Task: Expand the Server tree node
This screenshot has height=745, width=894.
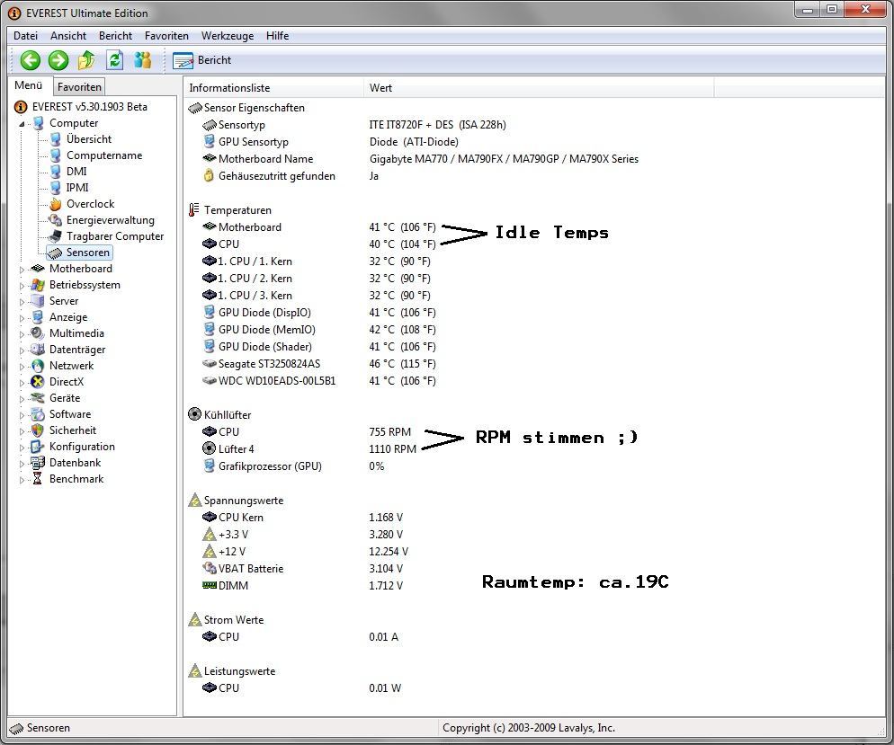Action: pos(22,302)
